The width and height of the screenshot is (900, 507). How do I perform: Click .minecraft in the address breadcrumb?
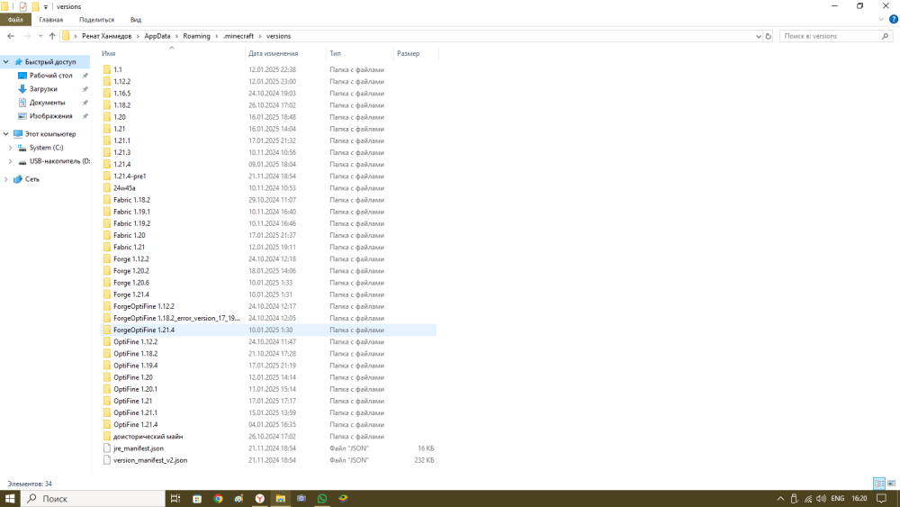pos(238,36)
